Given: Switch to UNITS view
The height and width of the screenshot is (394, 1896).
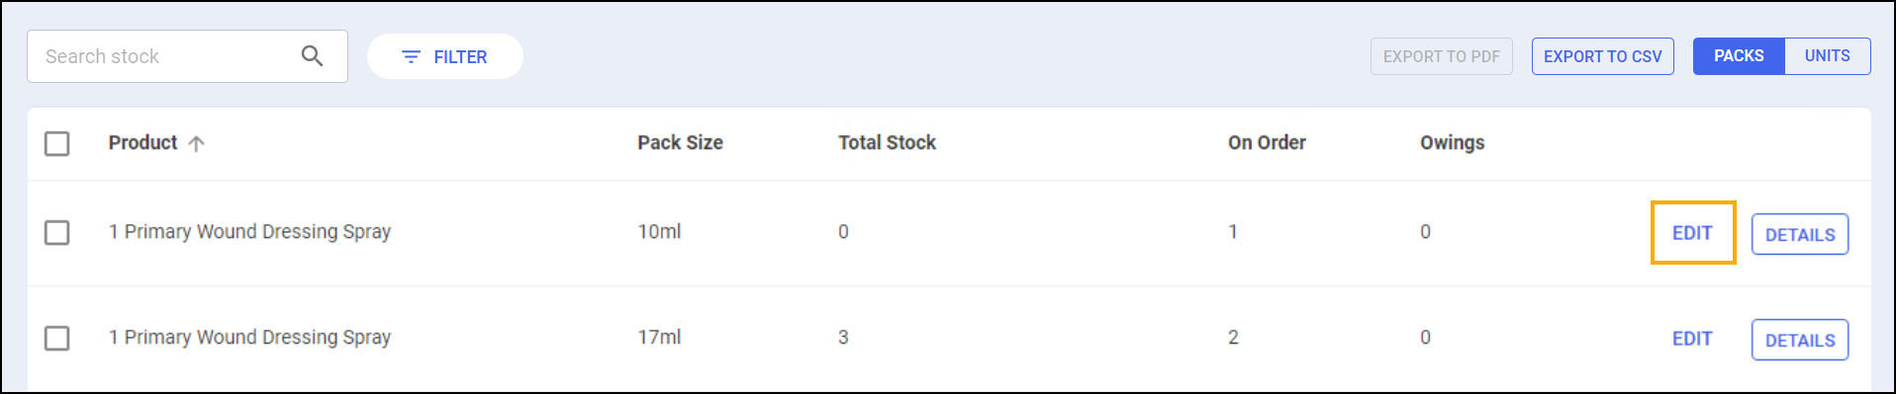Looking at the screenshot, I should coord(1827,56).
